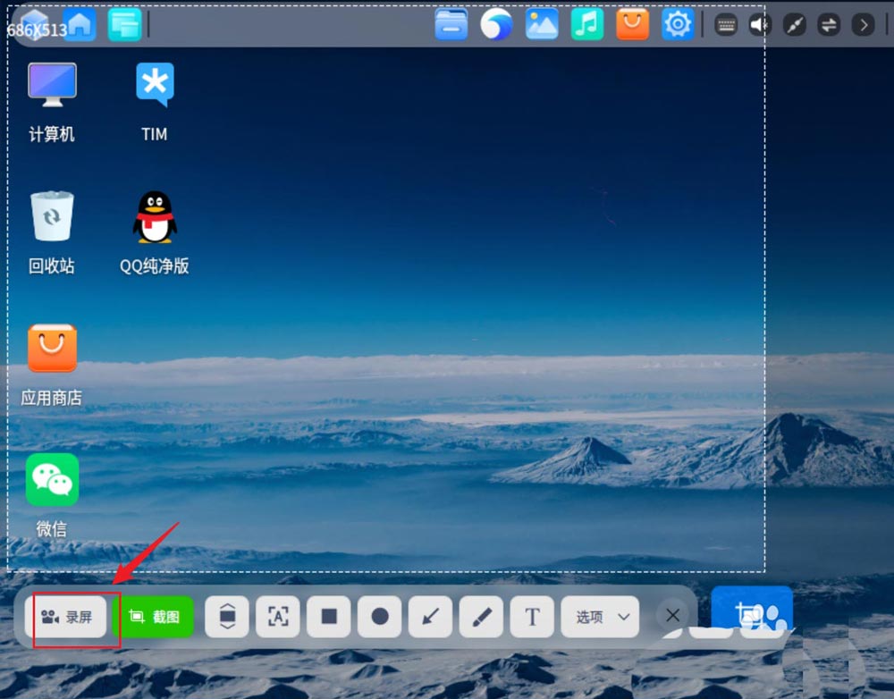Expand the 选项 options dropdown
The width and height of the screenshot is (894, 699).
click(600, 617)
